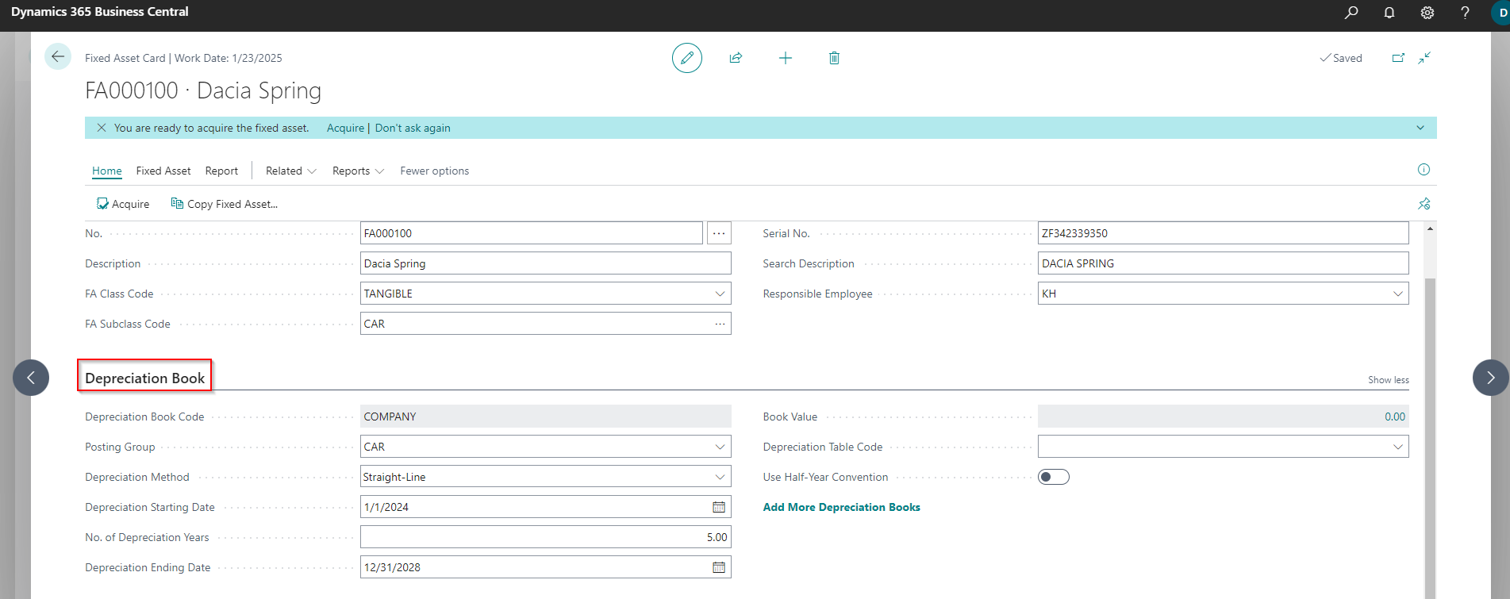Open the search magnifier icon
This screenshot has height=599, width=1510.
coord(1351,12)
